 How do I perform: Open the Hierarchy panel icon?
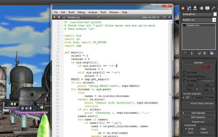[x=196, y=8]
